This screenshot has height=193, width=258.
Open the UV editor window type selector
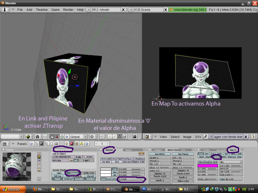click(148, 137)
